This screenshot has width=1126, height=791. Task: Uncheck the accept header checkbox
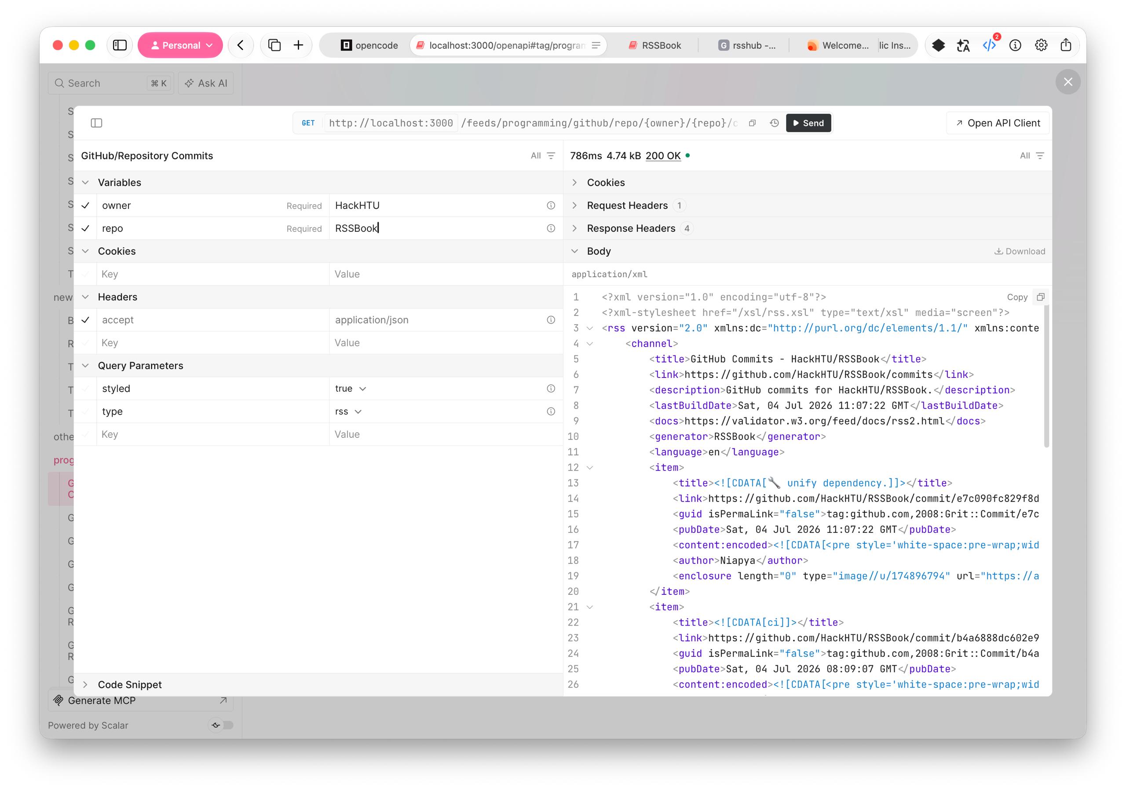coord(85,320)
